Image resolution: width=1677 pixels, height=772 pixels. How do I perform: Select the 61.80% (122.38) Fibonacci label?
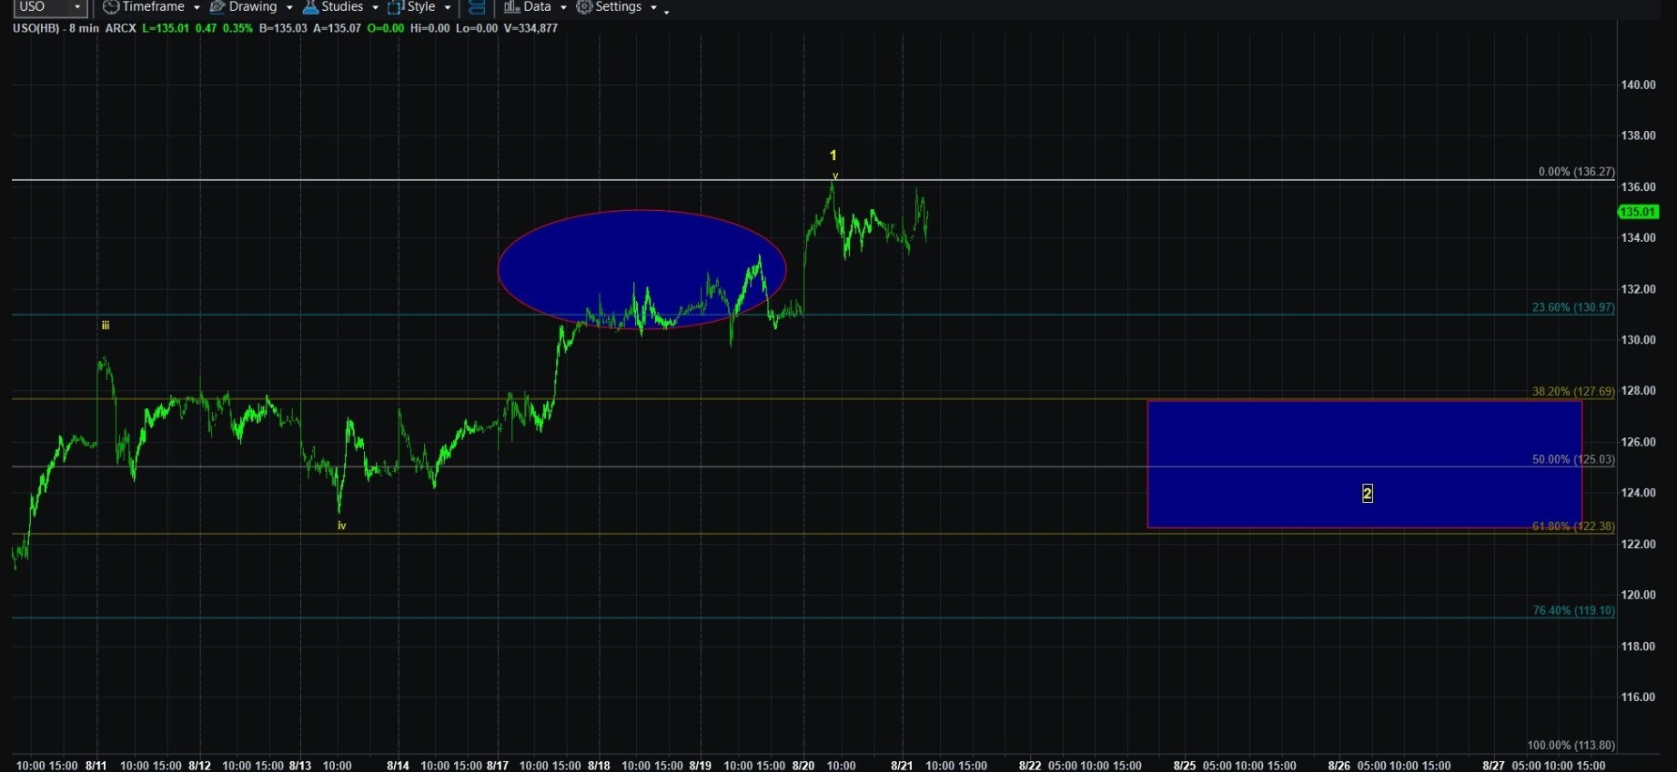pyautogui.click(x=1573, y=526)
